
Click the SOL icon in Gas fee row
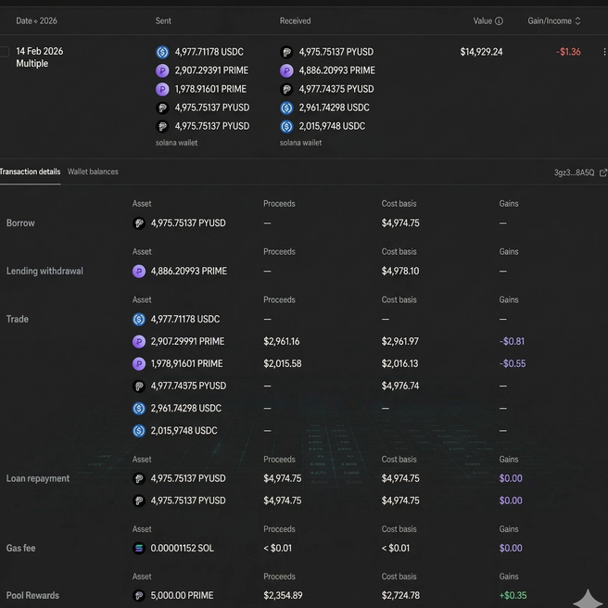(139, 548)
